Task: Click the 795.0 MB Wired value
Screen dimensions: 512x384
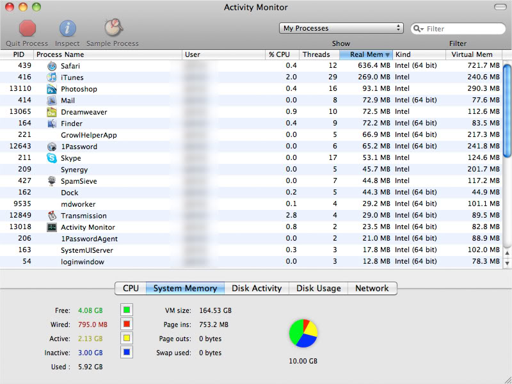Action: [x=93, y=324]
